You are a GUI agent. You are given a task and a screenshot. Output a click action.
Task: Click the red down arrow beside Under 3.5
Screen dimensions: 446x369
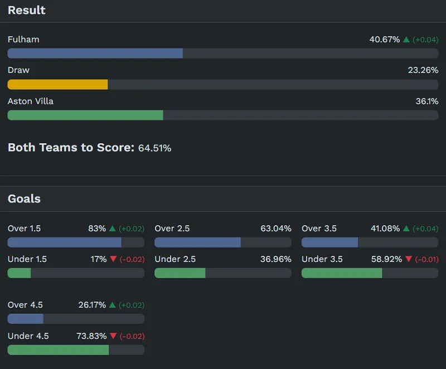pos(409,260)
